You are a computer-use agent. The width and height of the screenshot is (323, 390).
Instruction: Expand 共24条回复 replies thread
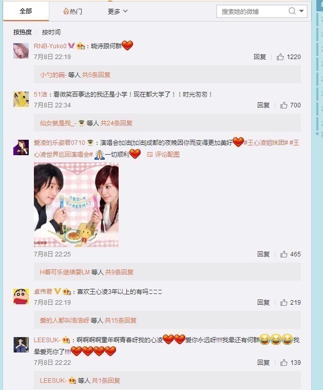[x=117, y=123]
